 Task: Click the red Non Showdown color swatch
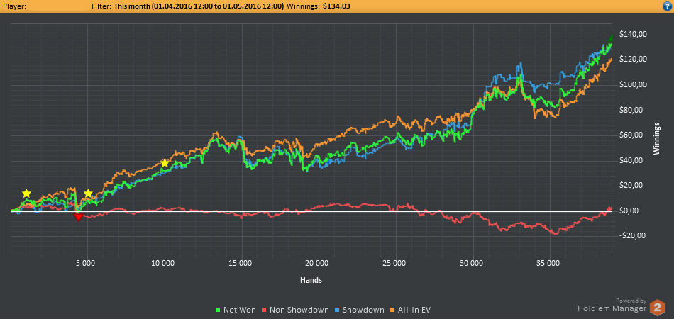265,310
